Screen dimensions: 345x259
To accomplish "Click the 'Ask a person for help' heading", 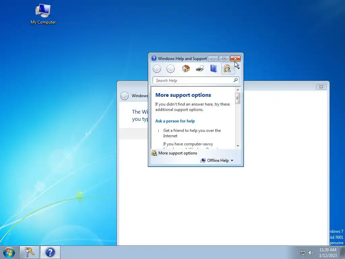I will click(x=175, y=121).
